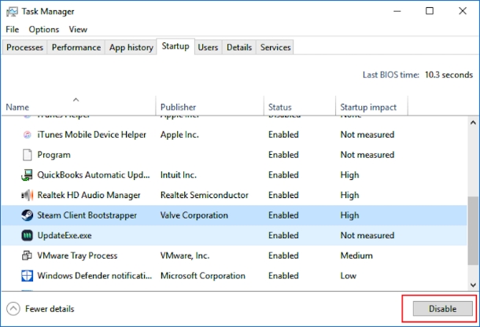Sort by Status column header

279,107
